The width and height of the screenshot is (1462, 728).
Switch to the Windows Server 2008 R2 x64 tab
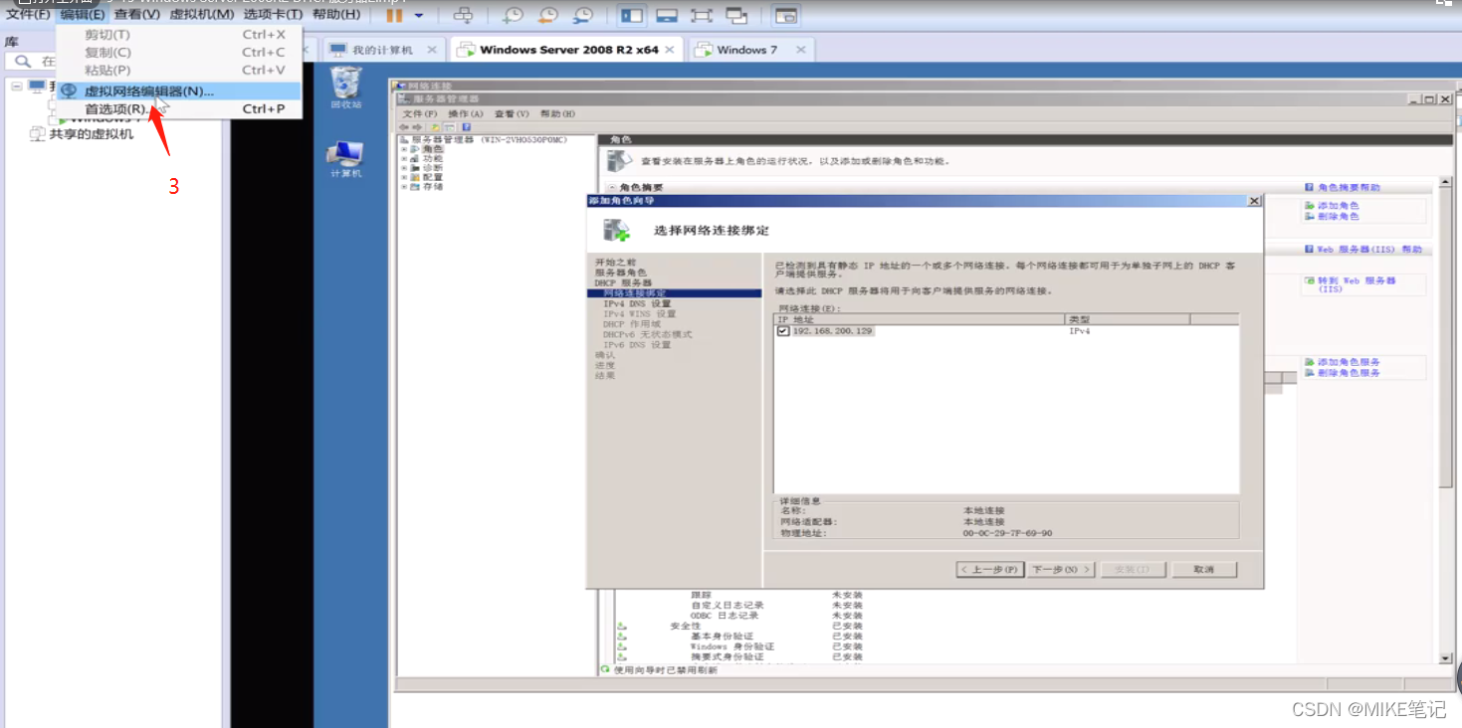[568, 50]
